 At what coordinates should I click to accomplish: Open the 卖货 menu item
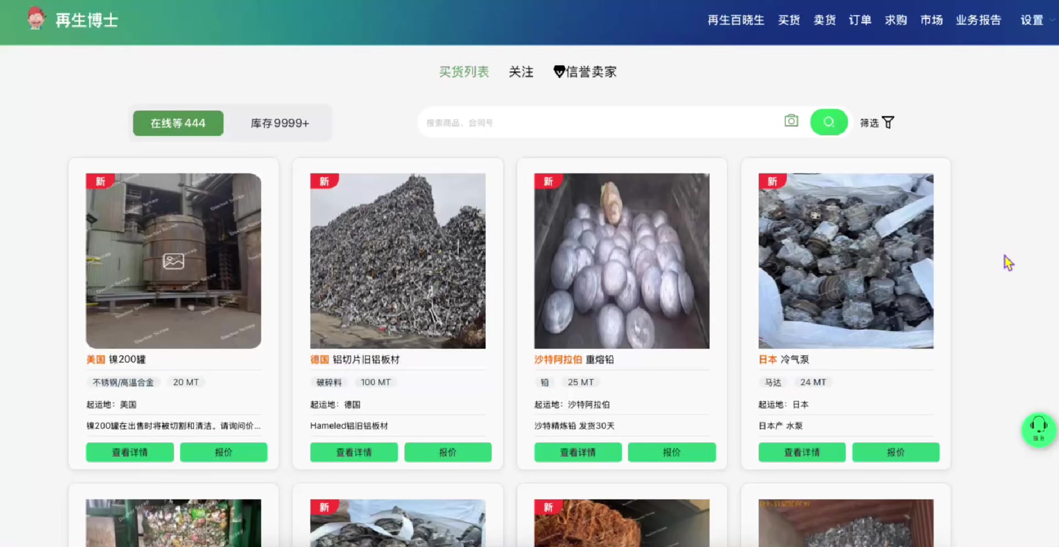click(825, 20)
